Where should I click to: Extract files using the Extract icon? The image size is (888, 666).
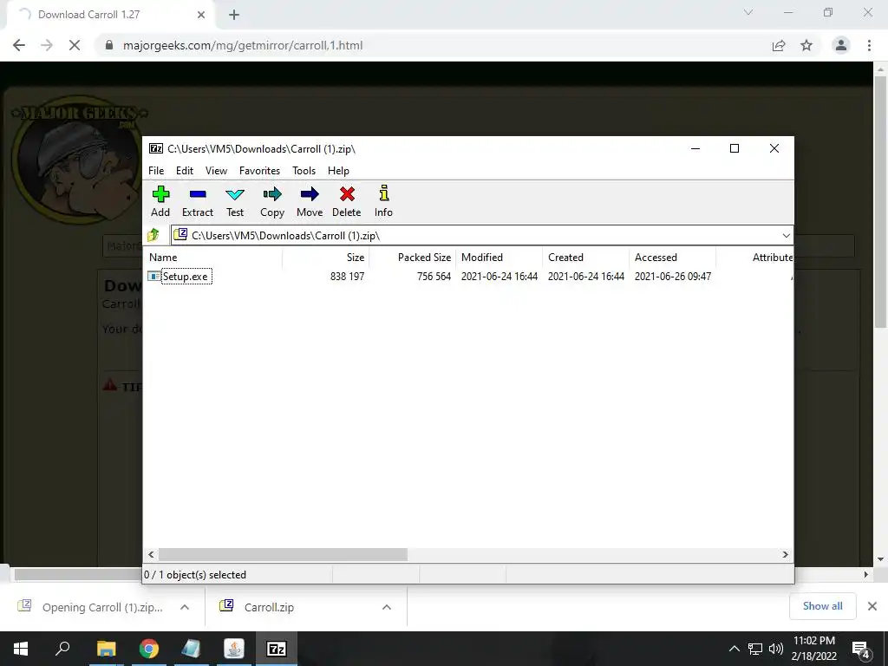(x=198, y=201)
